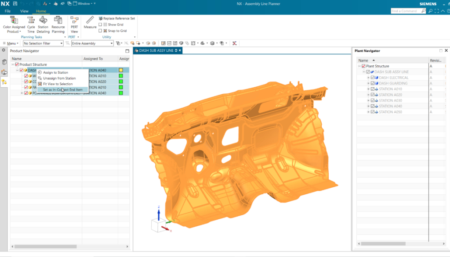Click the selection filter funnel icon
This screenshot has height=257, width=450.
[67, 43]
